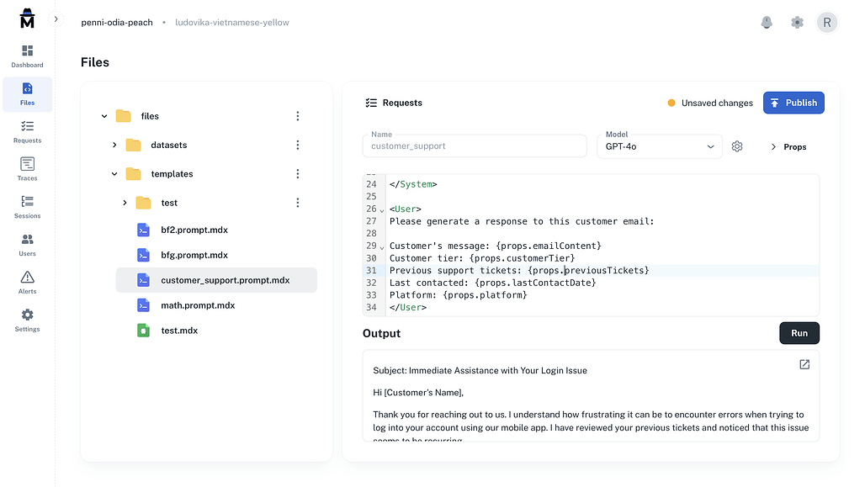This screenshot has width=865, height=487.
Task: Focus the Name input field
Action: pos(475,146)
